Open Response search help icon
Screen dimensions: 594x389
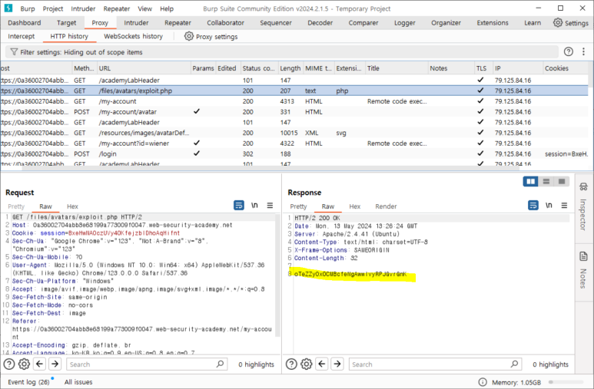(x=291, y=364)
